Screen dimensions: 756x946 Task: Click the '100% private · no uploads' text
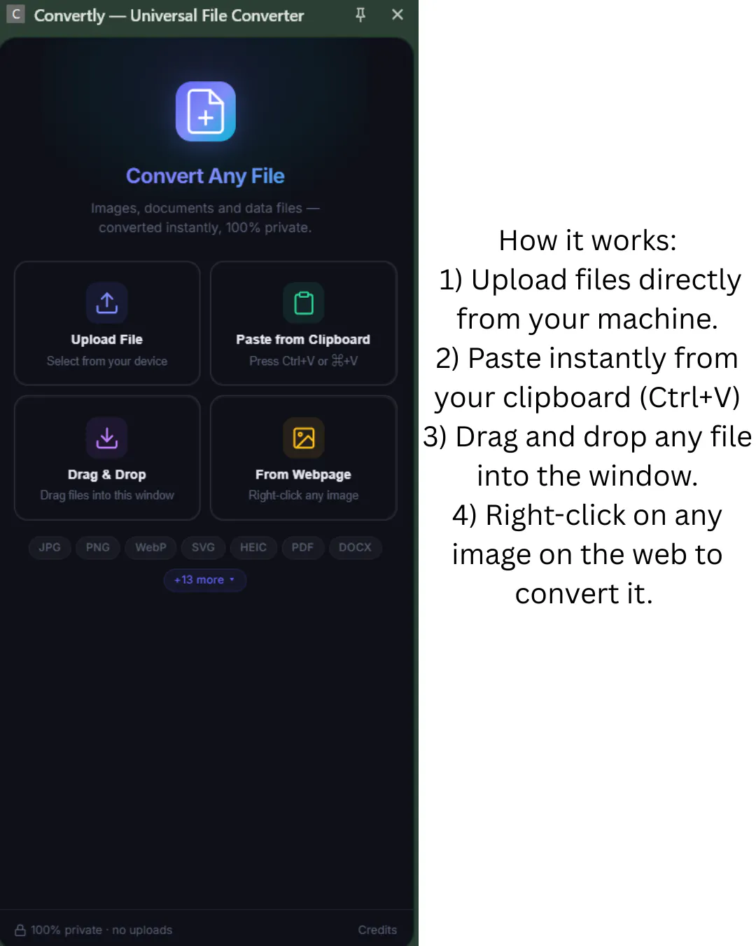click(x=101, y=930)
